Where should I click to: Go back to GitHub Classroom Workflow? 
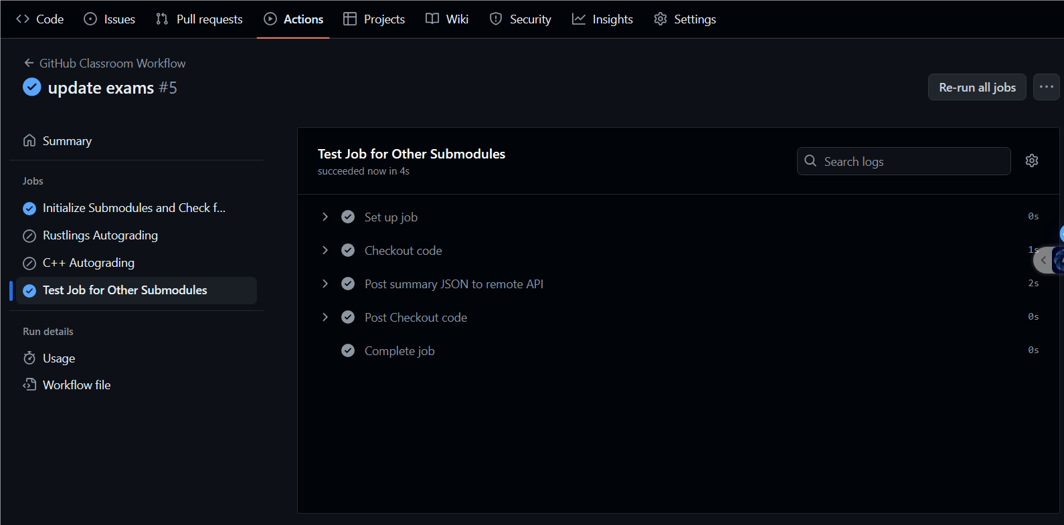click(x=112, y=64)
